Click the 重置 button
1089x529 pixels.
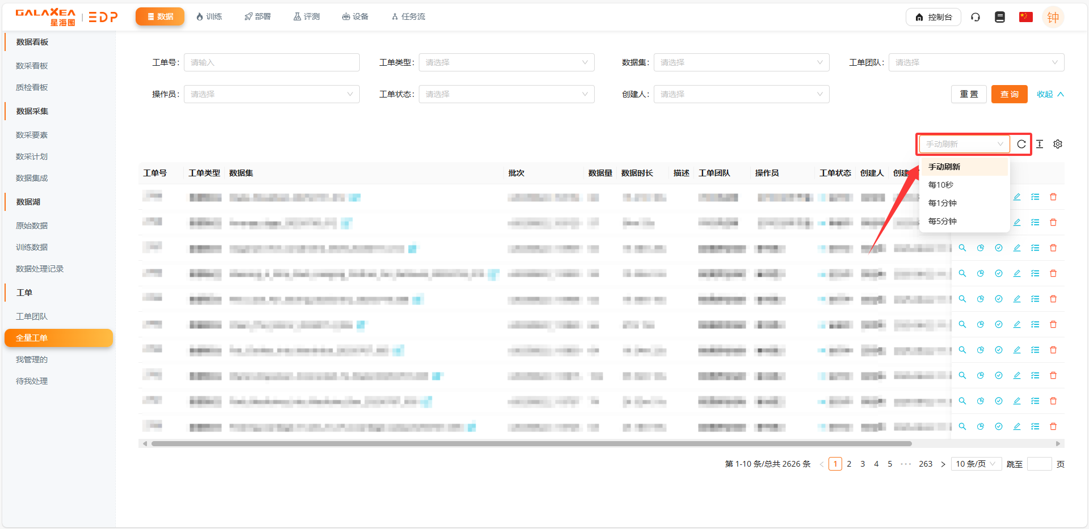click(969, 94)
